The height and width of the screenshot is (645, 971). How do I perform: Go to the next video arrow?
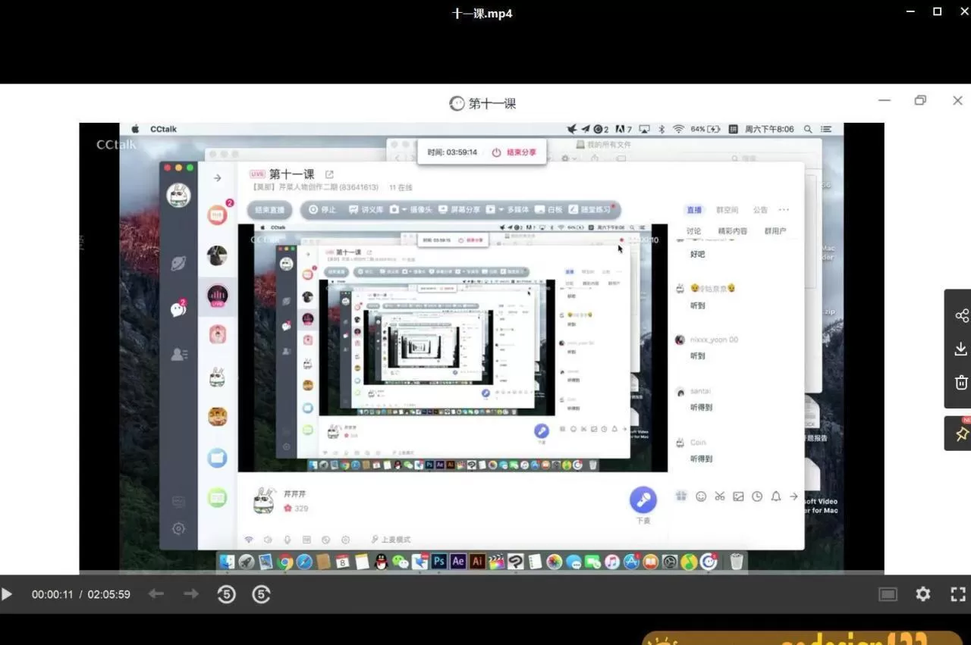click(x=191, y=594)
